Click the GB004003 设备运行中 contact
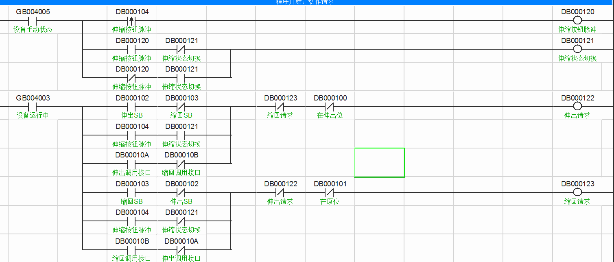 pyautogui.click(x=33, y=107)
